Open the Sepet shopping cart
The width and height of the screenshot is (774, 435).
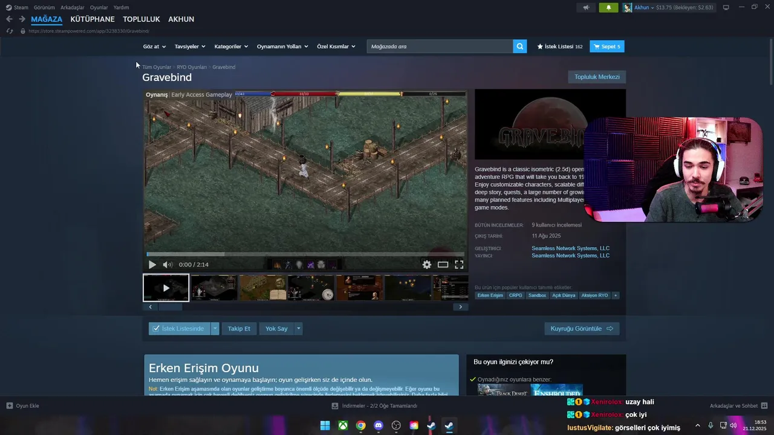[607, 47]
